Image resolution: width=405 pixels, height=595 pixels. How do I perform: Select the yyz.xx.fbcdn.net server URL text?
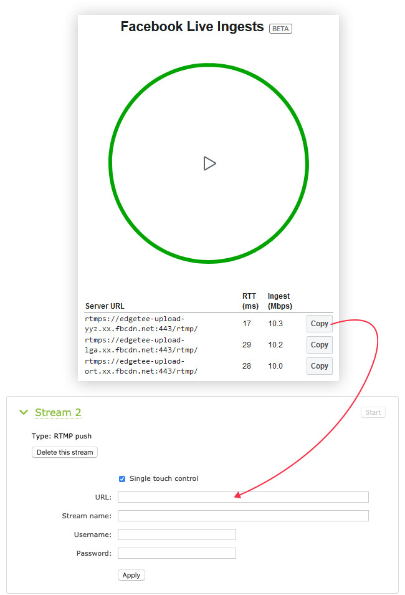pos(141,324)
